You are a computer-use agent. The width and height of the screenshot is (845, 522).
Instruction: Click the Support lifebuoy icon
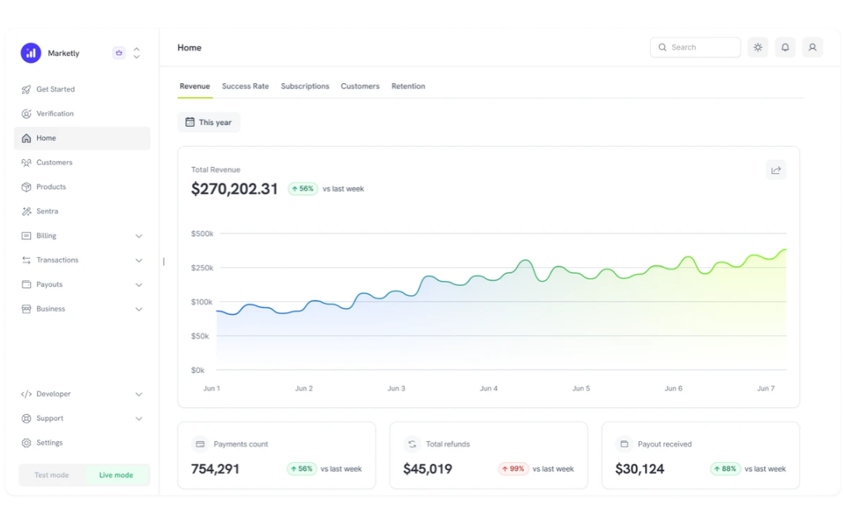pos(28,418)
